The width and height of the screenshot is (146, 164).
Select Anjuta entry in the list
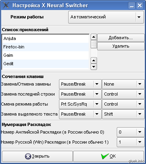45,39
